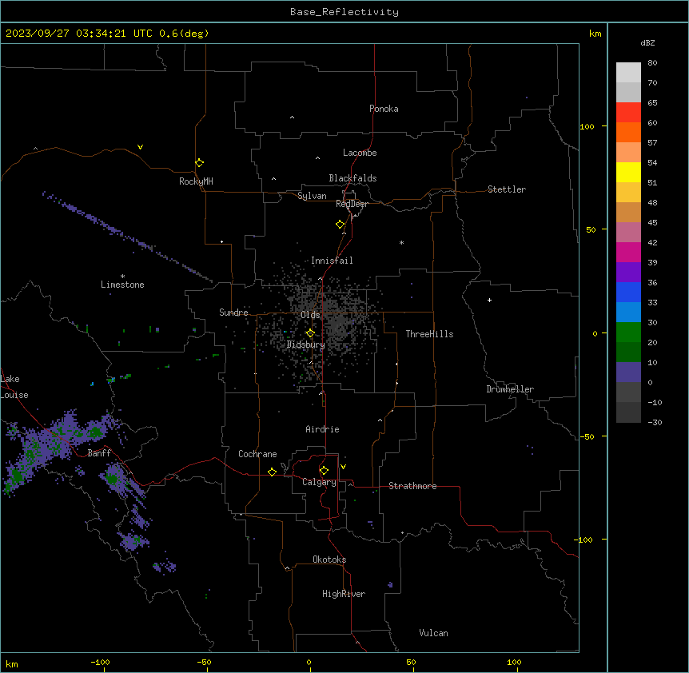Viewport: 689px width, 673px height.
Task: Select the Lacombe city label
Action: [360, 153]
